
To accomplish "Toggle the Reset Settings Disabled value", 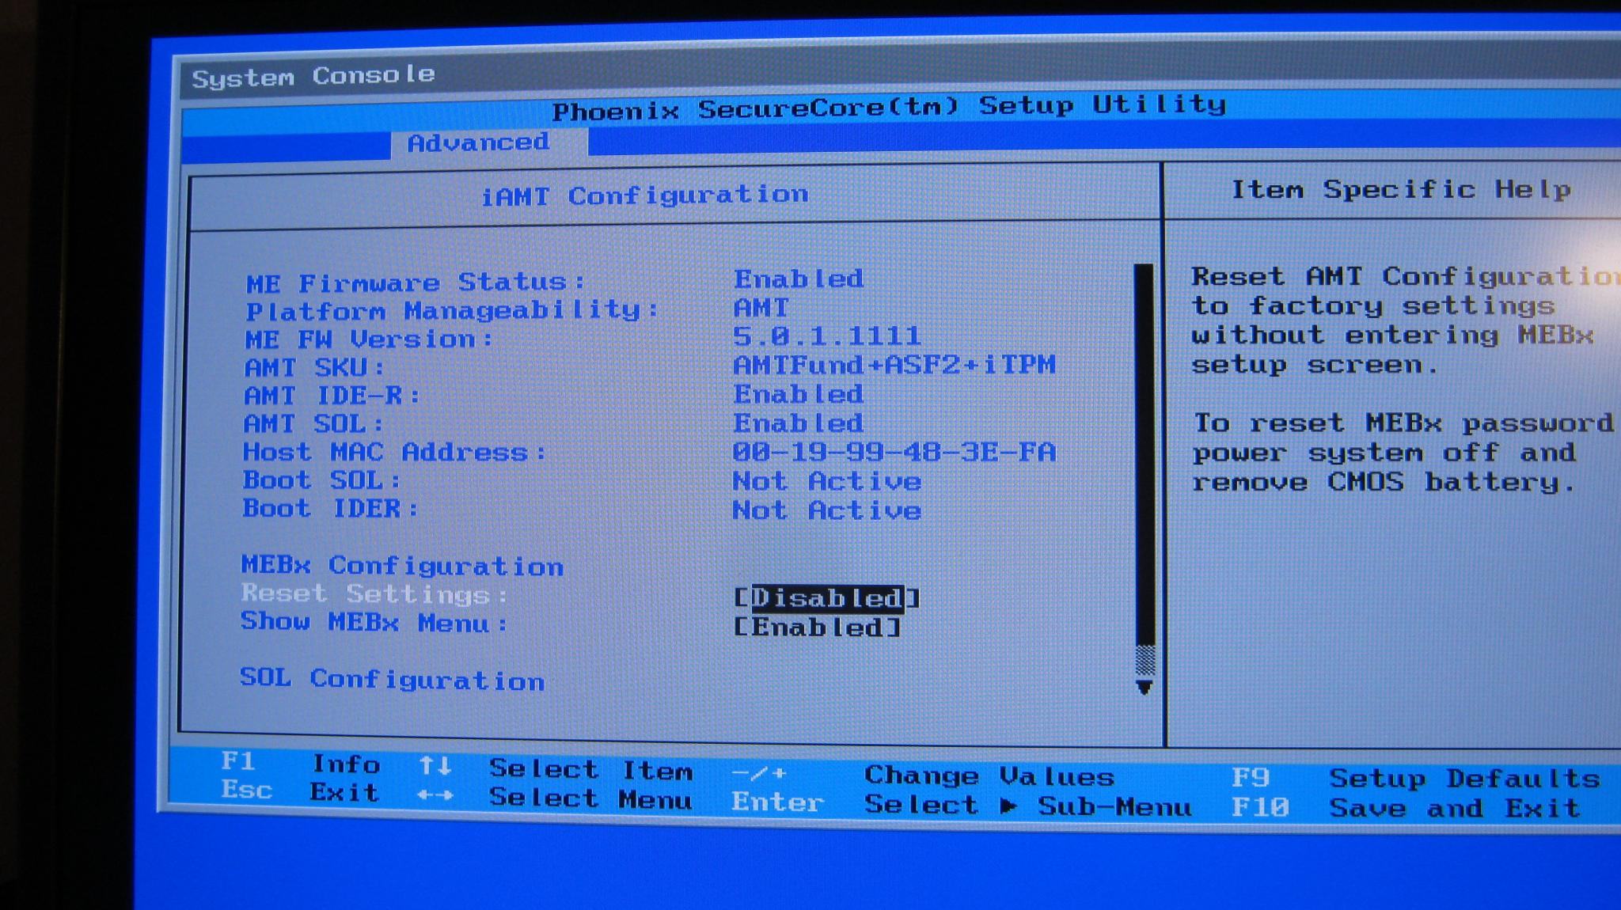I will pyautogui.click(x=827, y=597).
